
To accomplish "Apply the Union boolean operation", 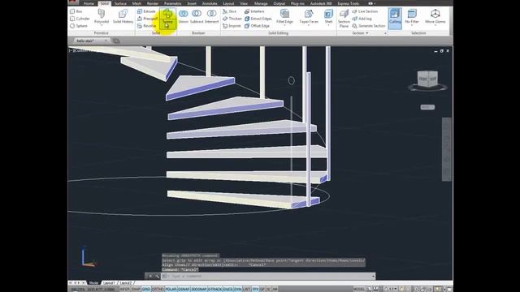I will (x=183, y=16).
